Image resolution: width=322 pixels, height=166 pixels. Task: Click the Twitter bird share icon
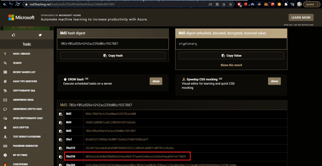(40, 35)
